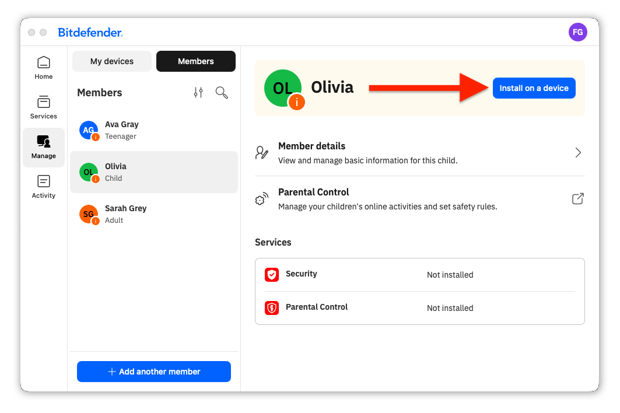Open the Services section in sidebar
The width and height of the screenshot is (620, 413).
pyautogui.click(x=44, y=107)
